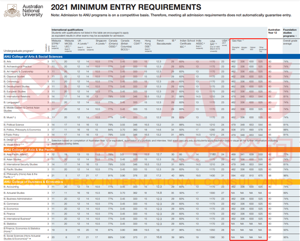Select the B. Music row label
The image size is (300, 241).
click(x=10, y=117)
